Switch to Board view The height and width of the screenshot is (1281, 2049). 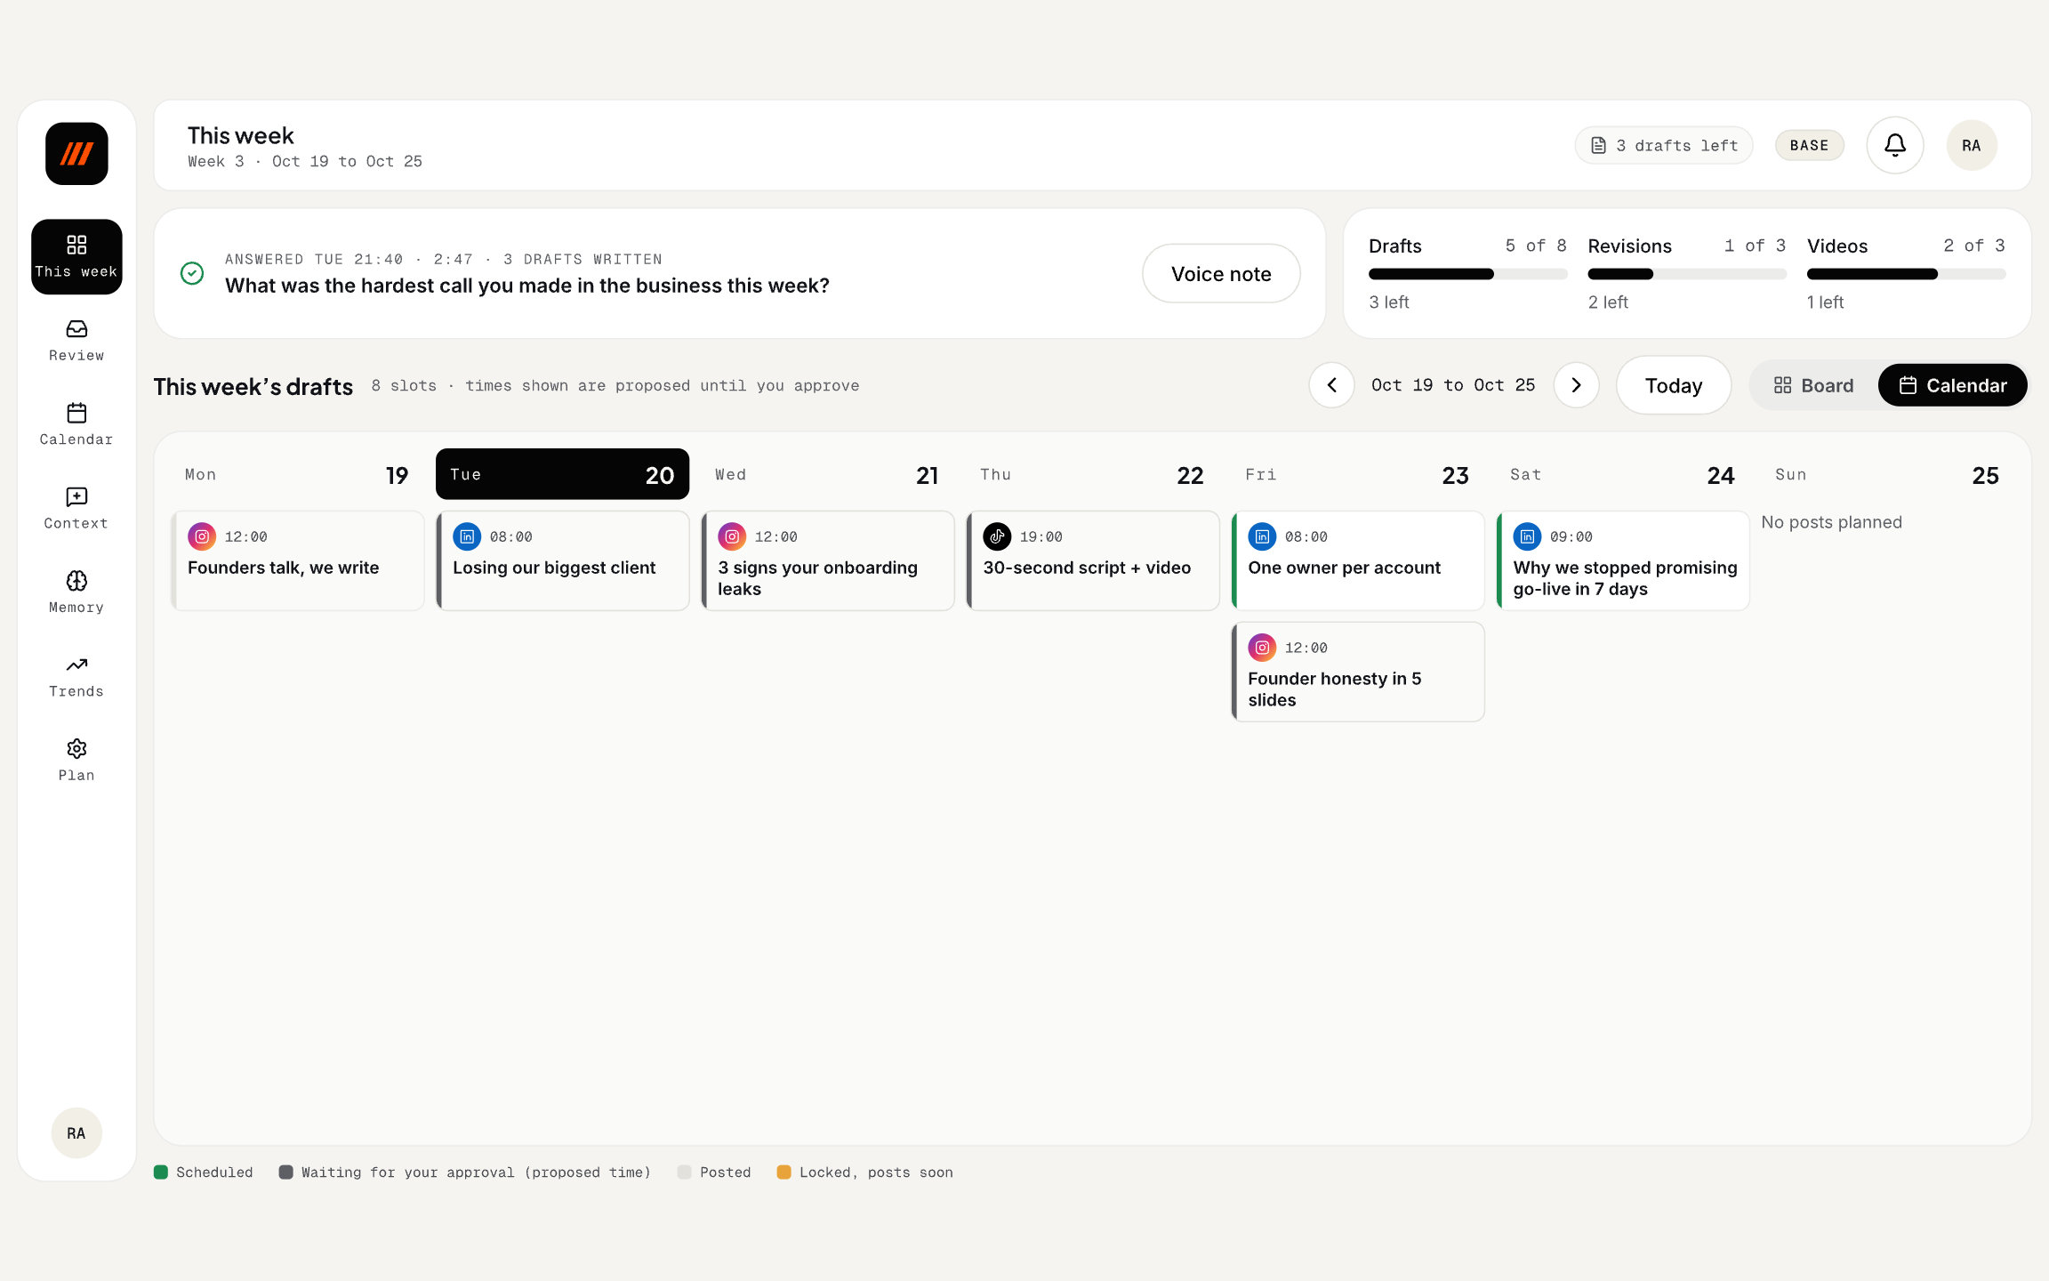point(1813,385)
